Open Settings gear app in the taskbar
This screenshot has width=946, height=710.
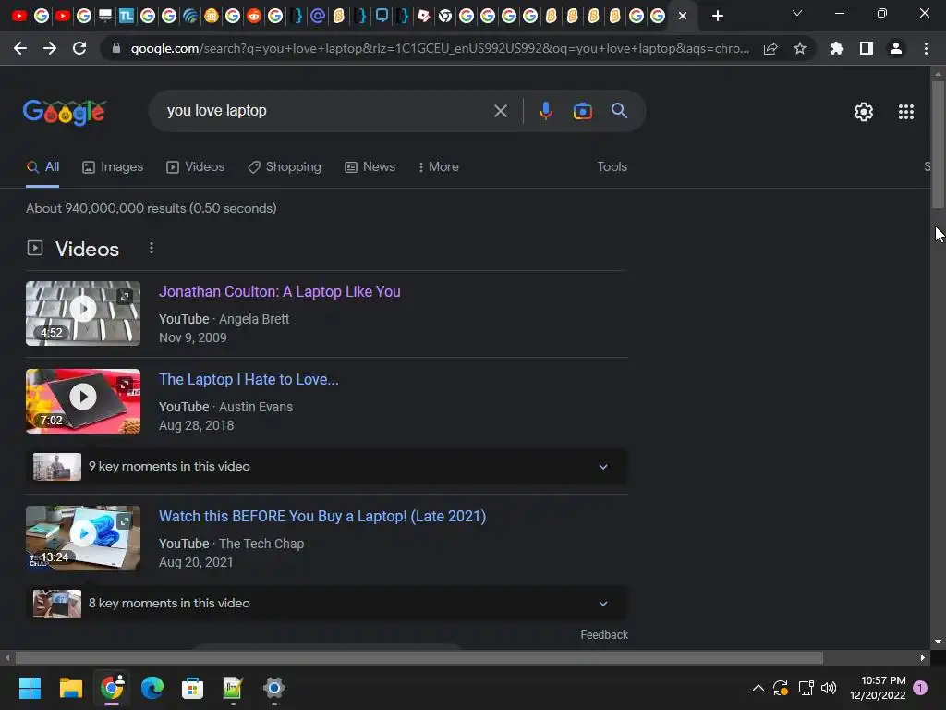coord(273,688)
